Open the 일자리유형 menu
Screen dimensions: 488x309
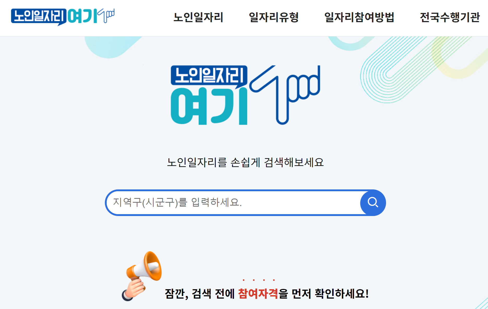[274, 17]
